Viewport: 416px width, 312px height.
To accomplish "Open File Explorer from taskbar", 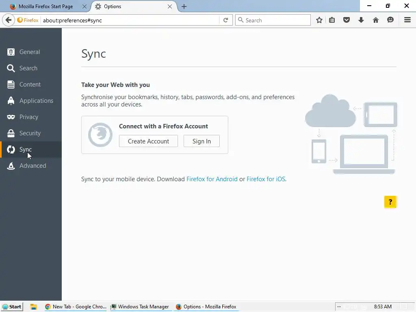I will [x=33, y=307].
